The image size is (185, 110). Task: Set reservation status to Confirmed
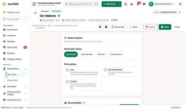(x=71, y=54)
